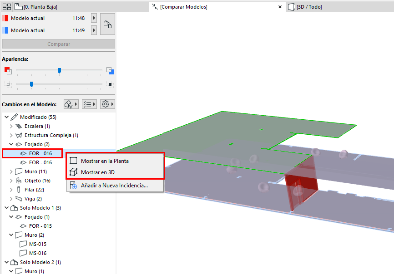Viewport: 394px width, 274px height.
Task: Click the Añadir a Nueva Incidencia icon
Action: pyautogui.click(x=73, y=186)
